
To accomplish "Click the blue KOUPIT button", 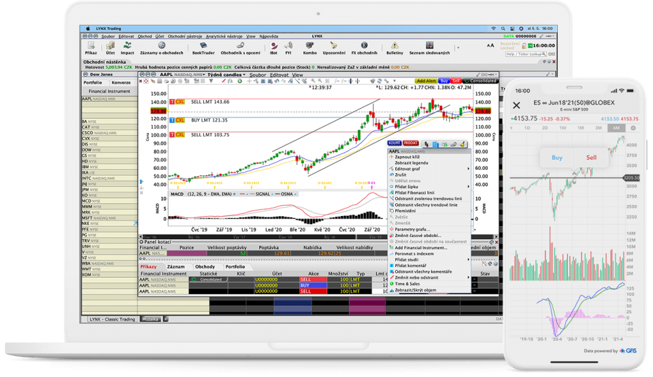I will (x=395, y=143).
